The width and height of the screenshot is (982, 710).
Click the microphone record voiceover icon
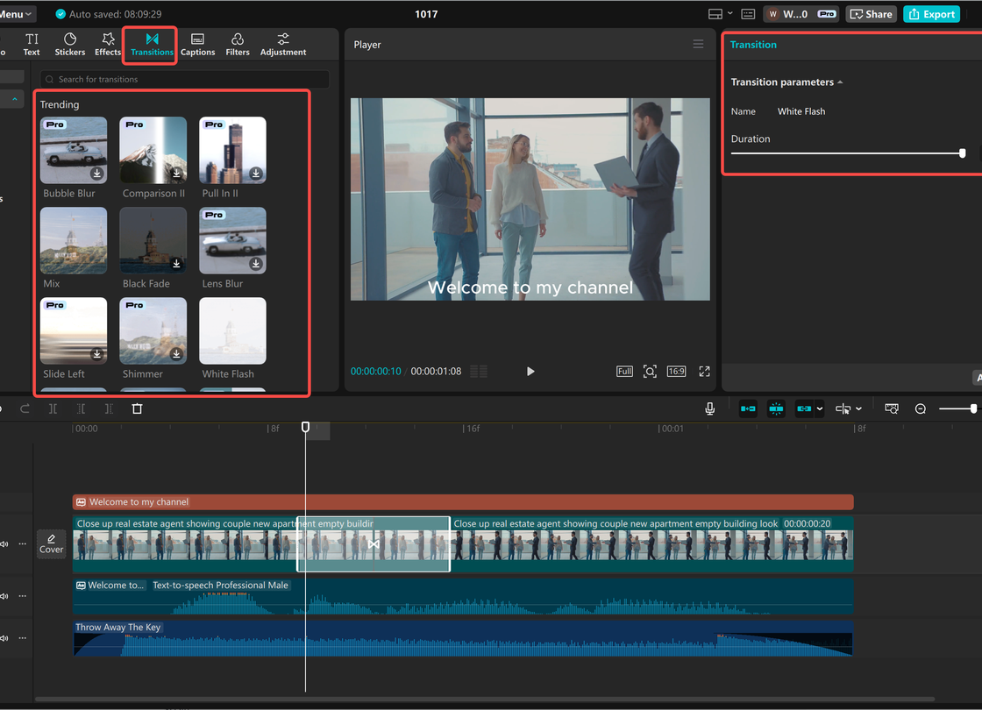(710, 408)
